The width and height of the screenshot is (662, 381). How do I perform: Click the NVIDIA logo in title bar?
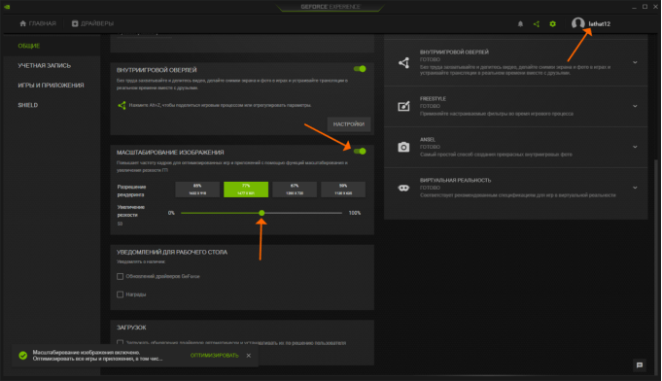7,7
